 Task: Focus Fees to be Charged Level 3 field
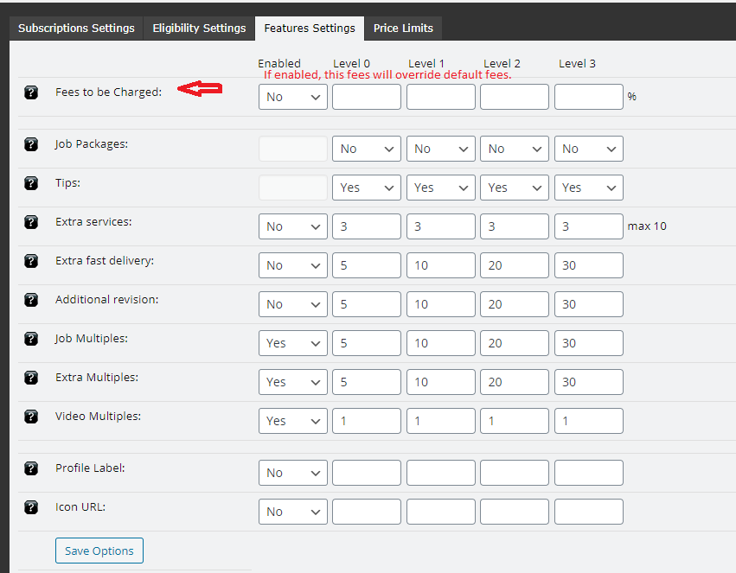pyautogui.click(x=589, y=97)
